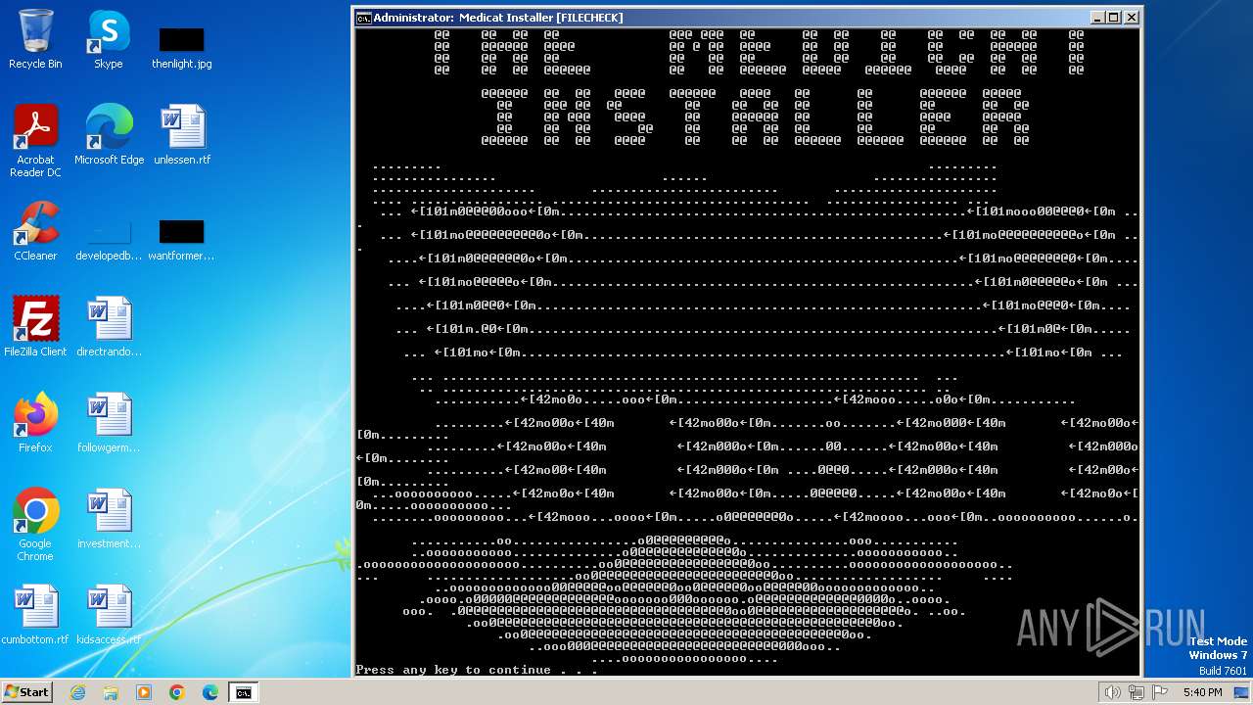Open the Windows Start menu

(26, 691)
